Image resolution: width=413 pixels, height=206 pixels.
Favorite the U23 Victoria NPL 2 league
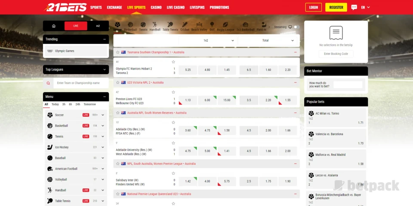pyautogui.click(x=118, y=82)
